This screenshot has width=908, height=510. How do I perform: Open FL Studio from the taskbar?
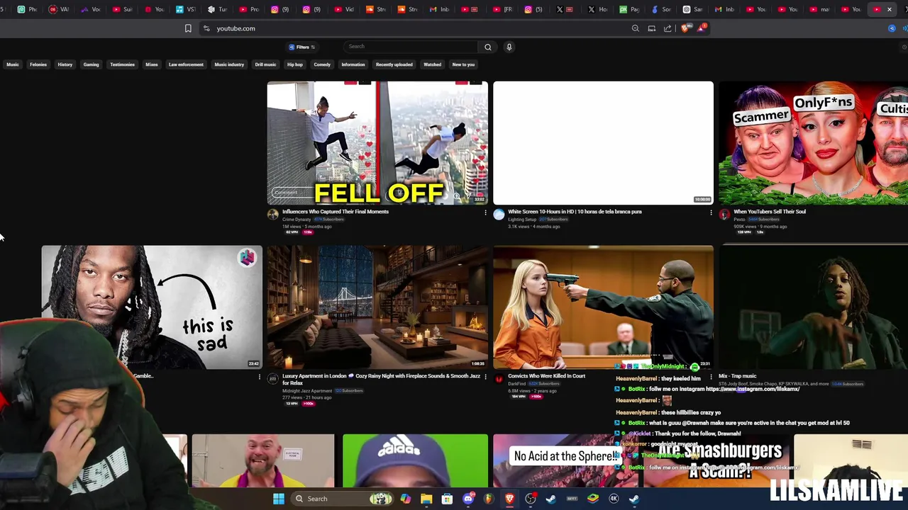[489, 499]
